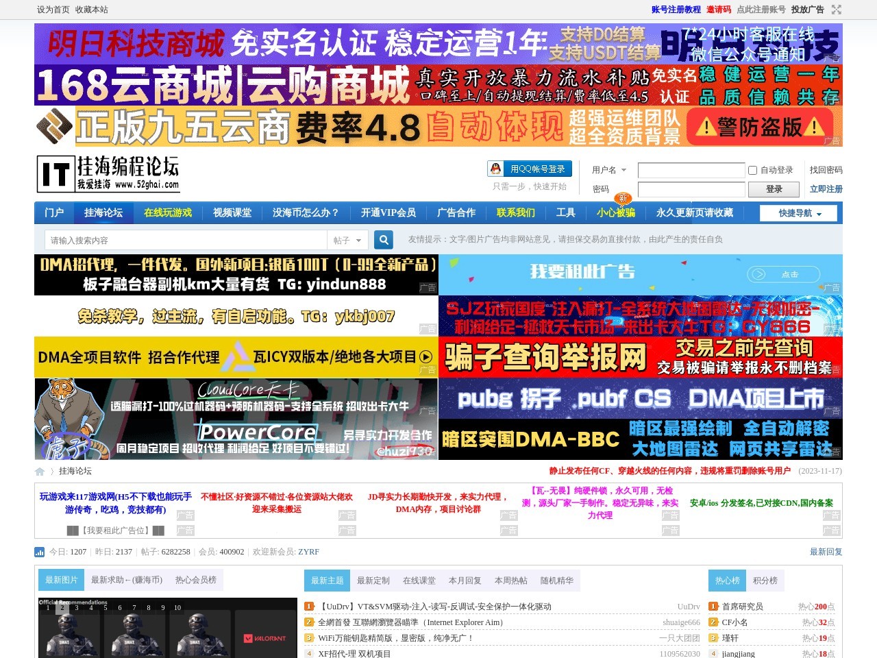Click the 立即注册 link
Image resolution: width=877 pixels, height=658 pixels.
(826, 189)
